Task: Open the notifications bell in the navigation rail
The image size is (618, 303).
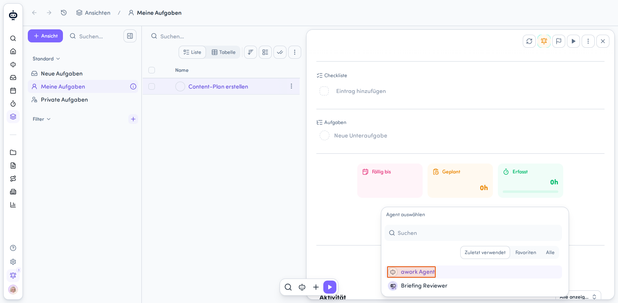Action: tap(13, 276)
